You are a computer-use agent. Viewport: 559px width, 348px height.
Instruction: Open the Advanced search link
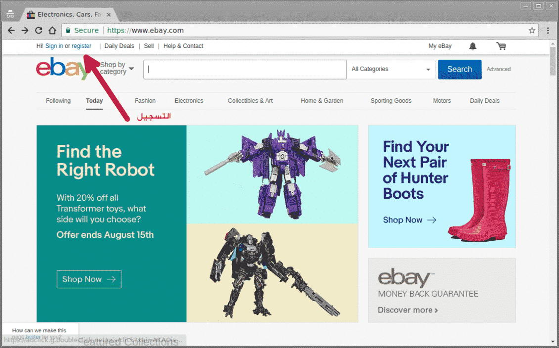pos(498,69)
